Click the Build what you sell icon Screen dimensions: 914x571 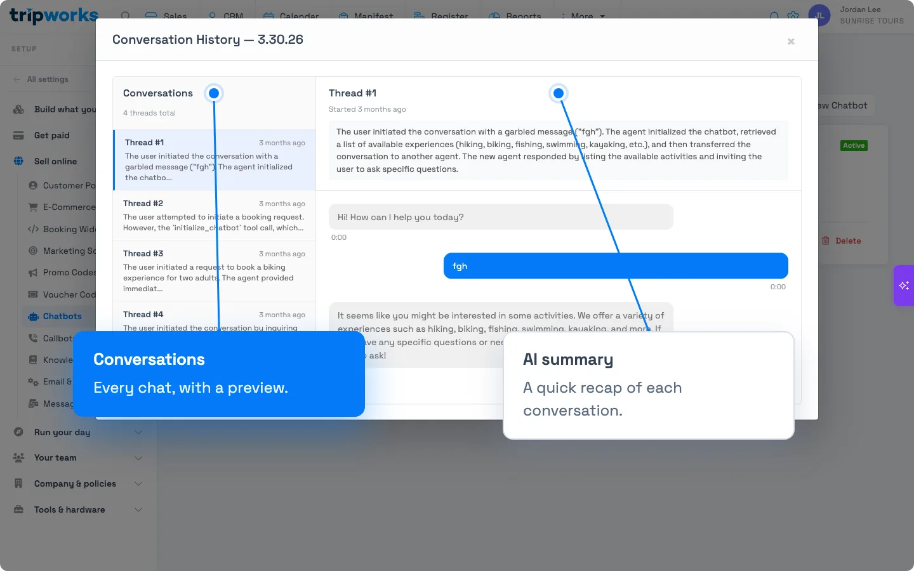(x=18, y=109)
